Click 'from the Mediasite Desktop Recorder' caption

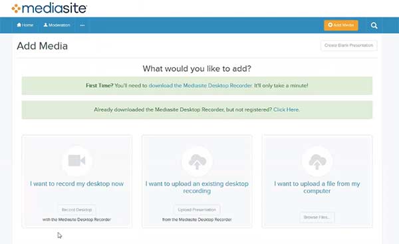(197, 219)
